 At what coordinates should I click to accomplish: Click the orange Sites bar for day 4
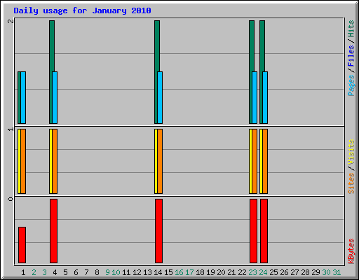[x=55, y=161]
